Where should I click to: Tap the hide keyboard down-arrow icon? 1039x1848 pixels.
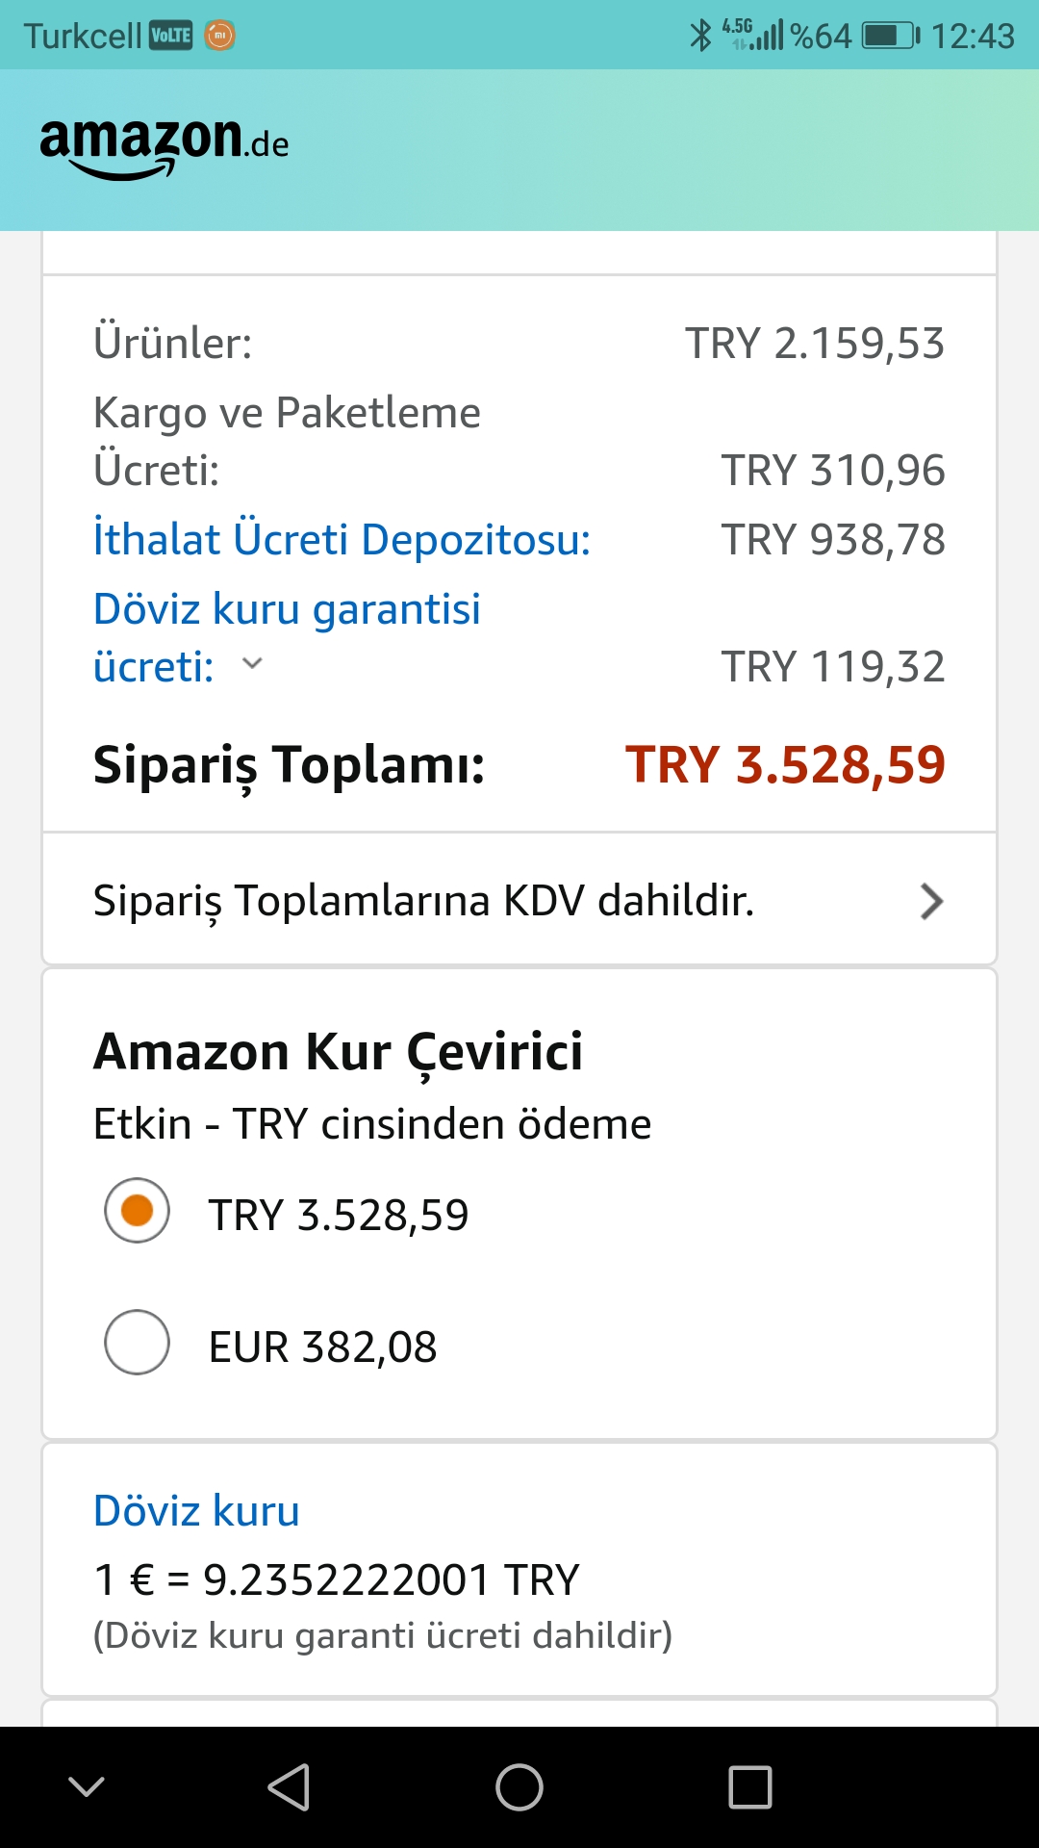(87, 1787)
